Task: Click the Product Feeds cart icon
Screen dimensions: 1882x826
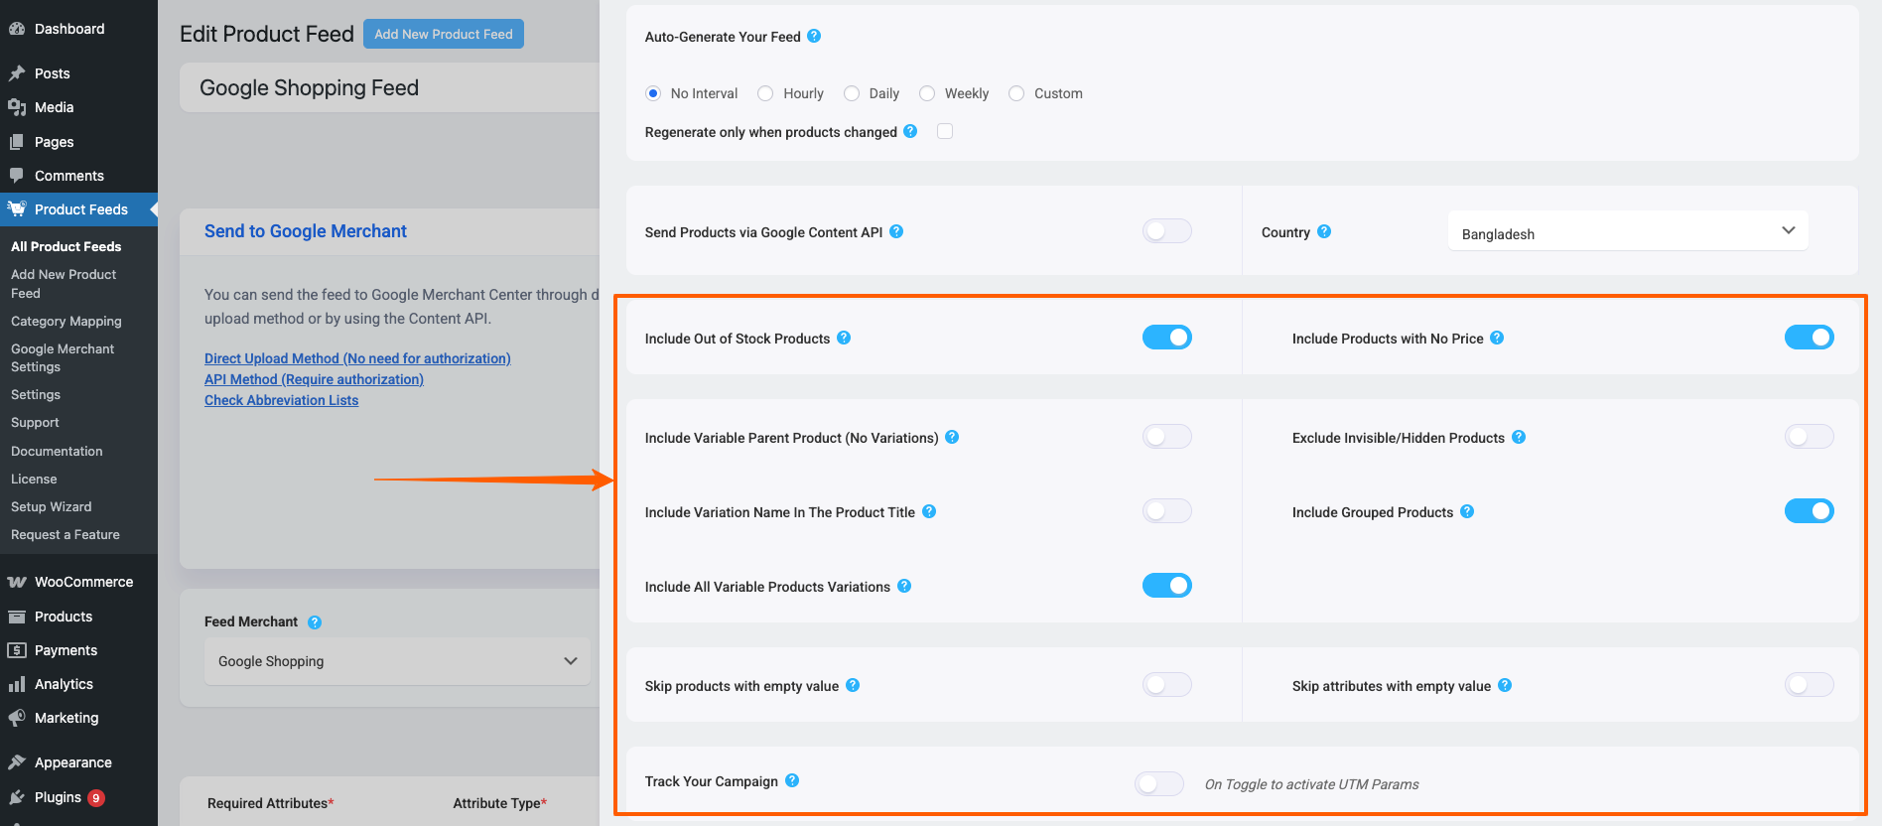Action: 17,209
